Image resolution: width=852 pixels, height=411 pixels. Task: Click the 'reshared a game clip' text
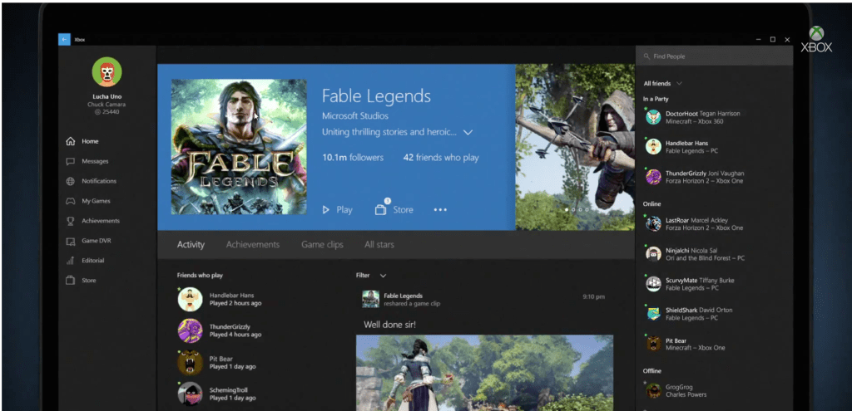412,304
